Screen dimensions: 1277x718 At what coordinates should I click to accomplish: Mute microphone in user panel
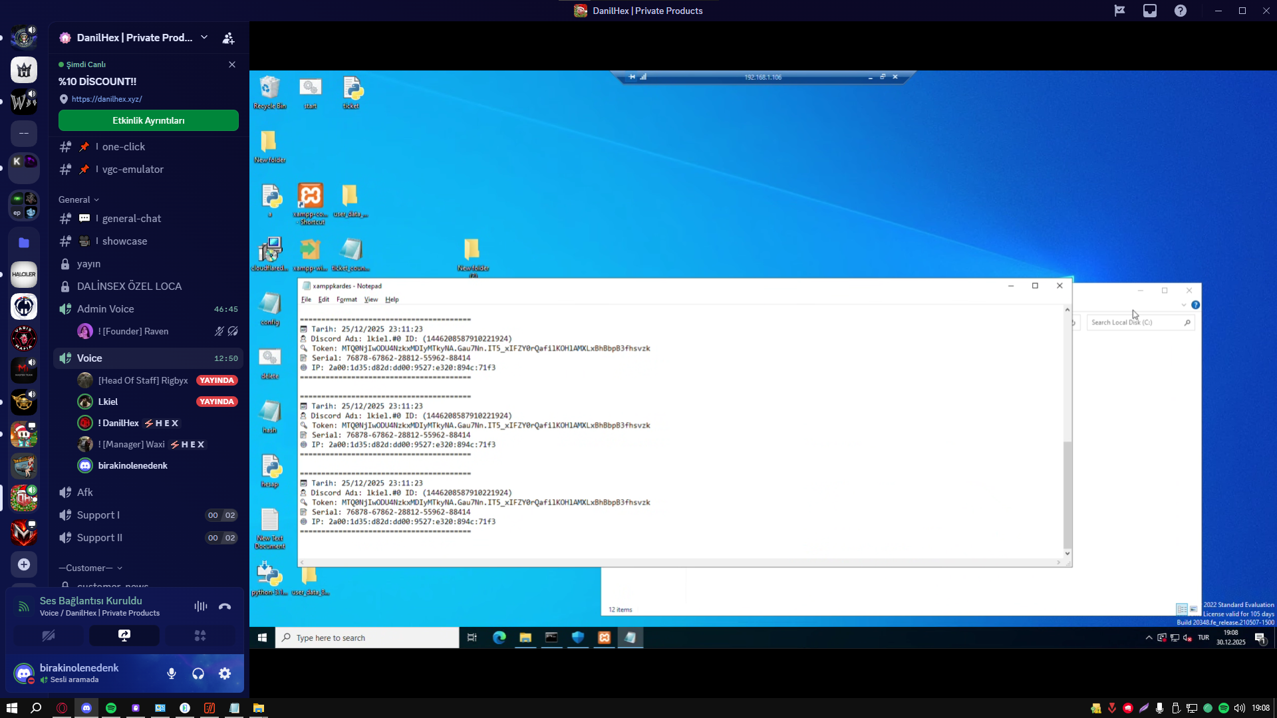coord(172,673)
